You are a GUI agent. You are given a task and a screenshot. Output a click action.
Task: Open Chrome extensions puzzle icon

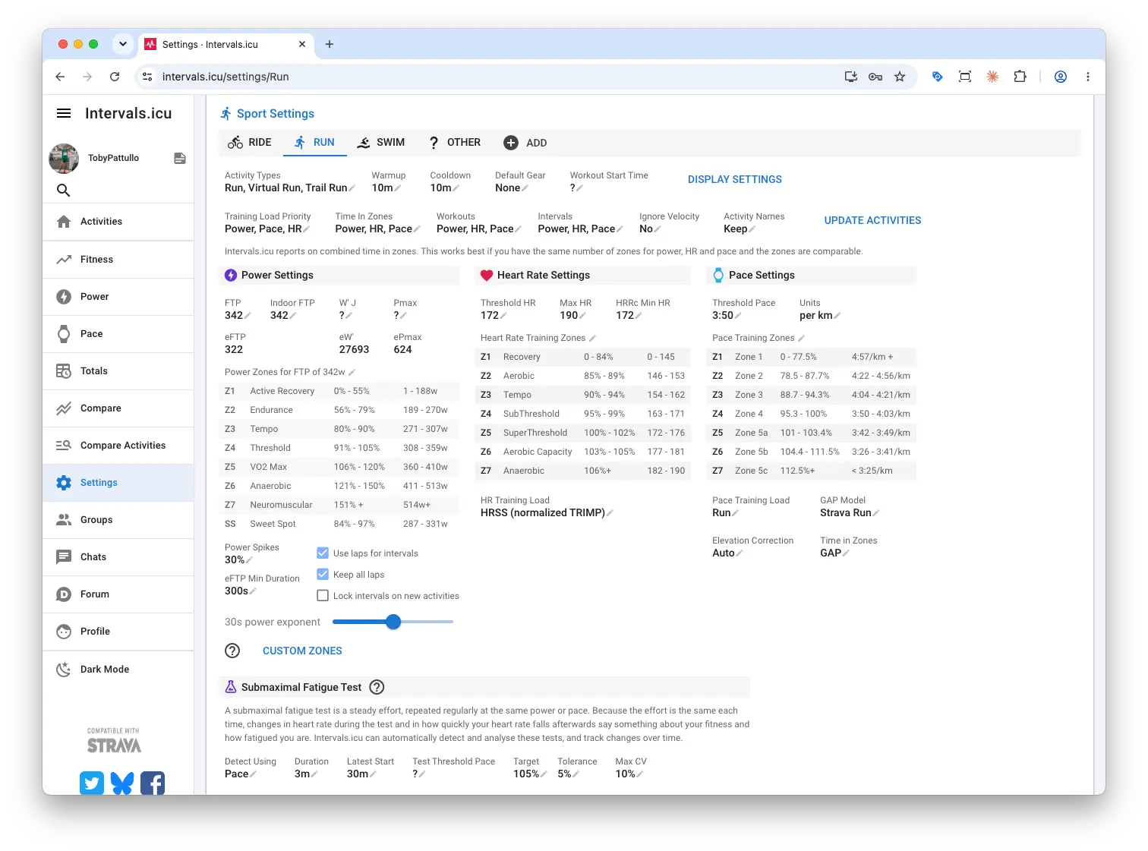1020,77
